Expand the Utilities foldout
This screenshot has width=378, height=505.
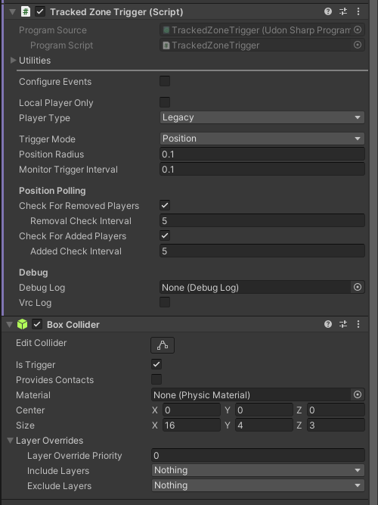[13, 61]
